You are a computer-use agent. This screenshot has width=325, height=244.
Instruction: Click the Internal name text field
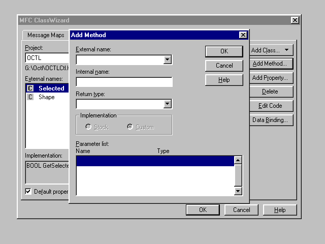pyautogui.click(x=124, y=82)
